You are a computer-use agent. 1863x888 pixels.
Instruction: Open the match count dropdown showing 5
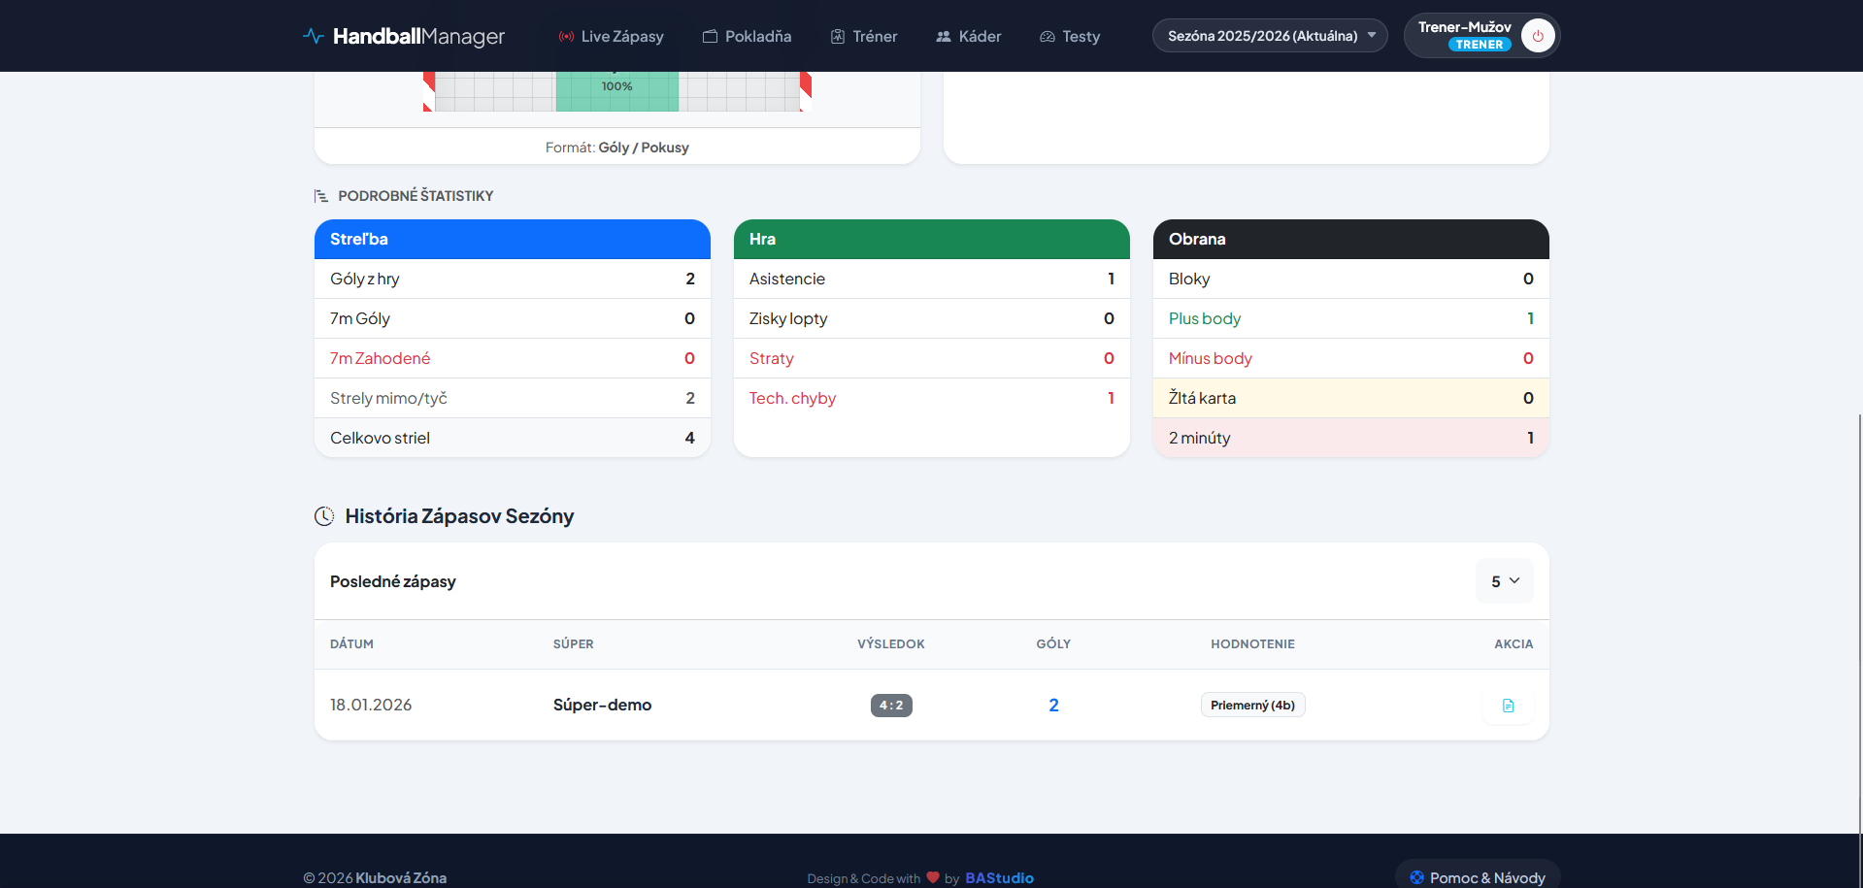pos(1504,581)
